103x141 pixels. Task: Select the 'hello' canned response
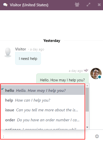[x=42, y=90]
